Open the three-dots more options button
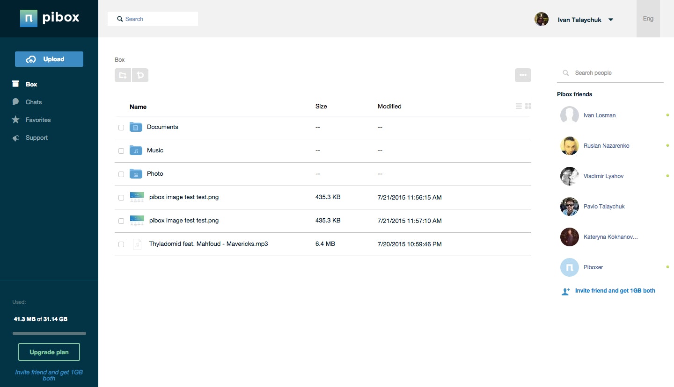This screenshot has height=387, width=674. (x=523, y=75)
